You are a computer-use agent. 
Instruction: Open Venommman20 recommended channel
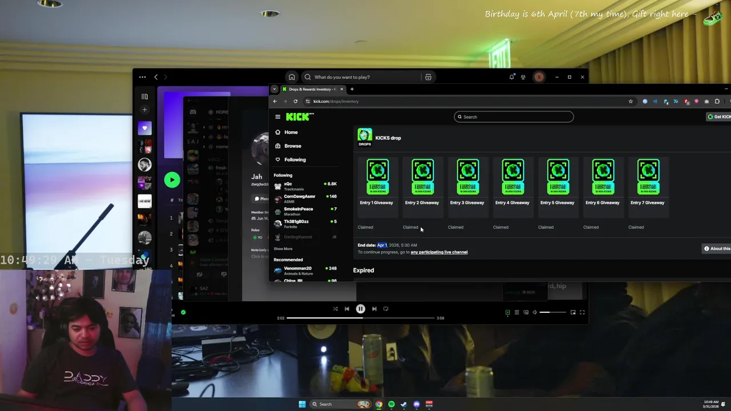coord(306,270)
